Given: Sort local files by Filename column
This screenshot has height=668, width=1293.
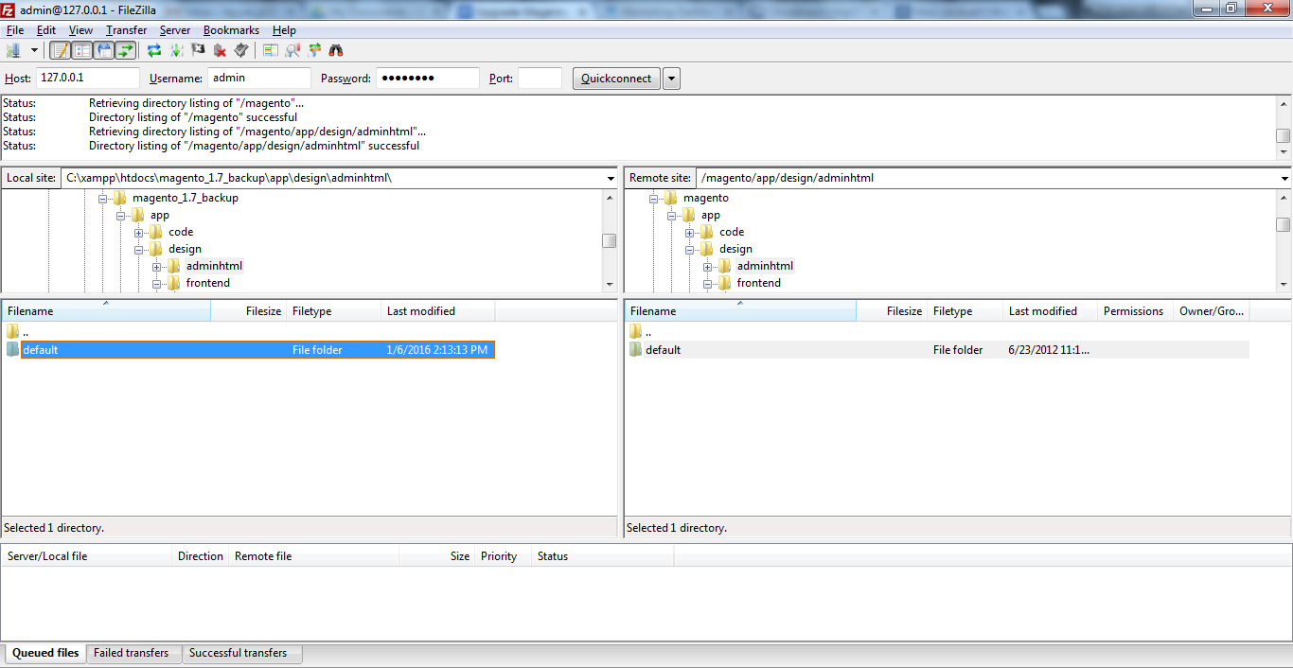Looking at the screenshot, I should click(x=106, y=311).
